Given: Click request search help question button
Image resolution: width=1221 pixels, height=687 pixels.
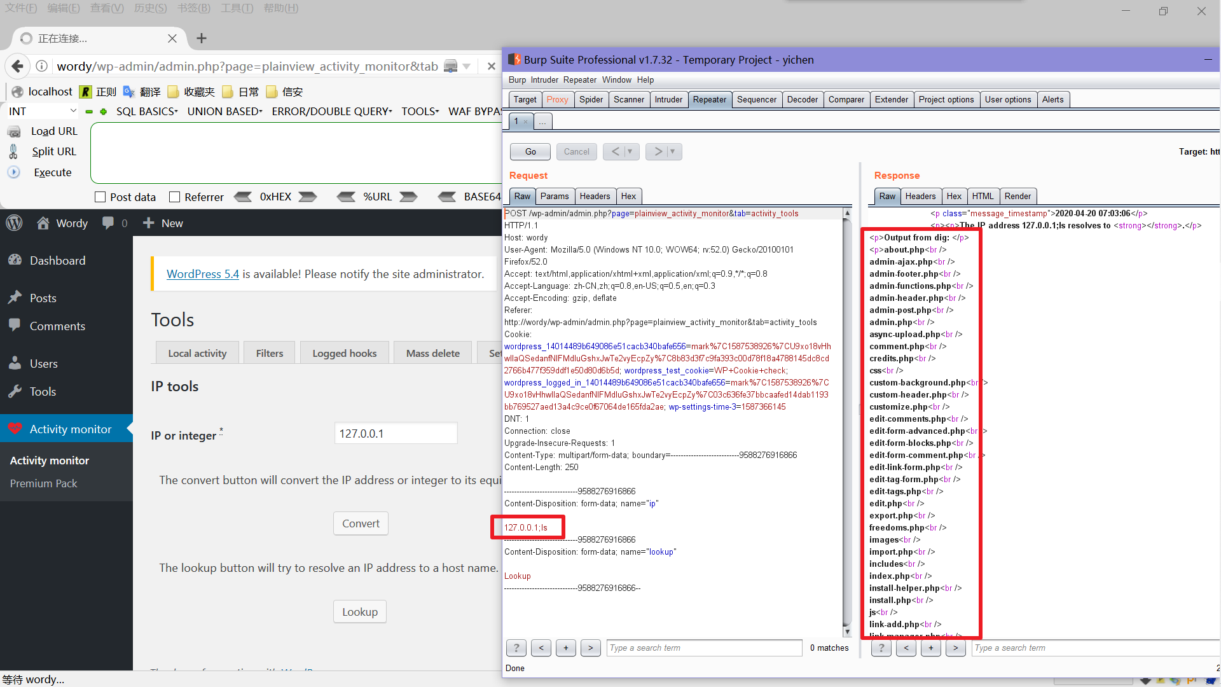Looking at the screenshot, I should click(516, 648).
